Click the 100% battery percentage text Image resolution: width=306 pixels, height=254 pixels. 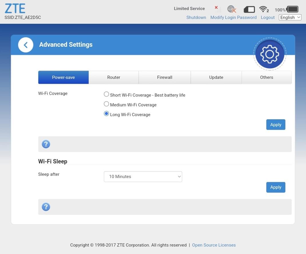[x=280, y=10]
